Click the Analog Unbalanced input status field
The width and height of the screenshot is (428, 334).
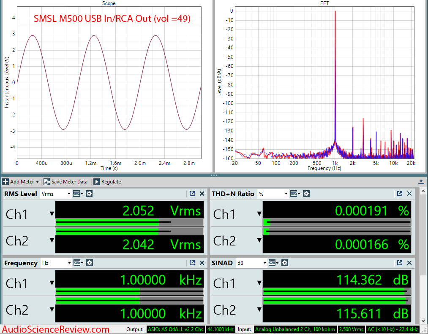pos(295,329)
